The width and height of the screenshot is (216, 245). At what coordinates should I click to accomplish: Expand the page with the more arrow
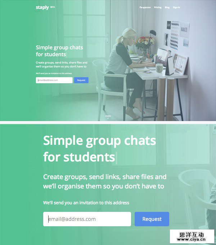pos(108,118)
